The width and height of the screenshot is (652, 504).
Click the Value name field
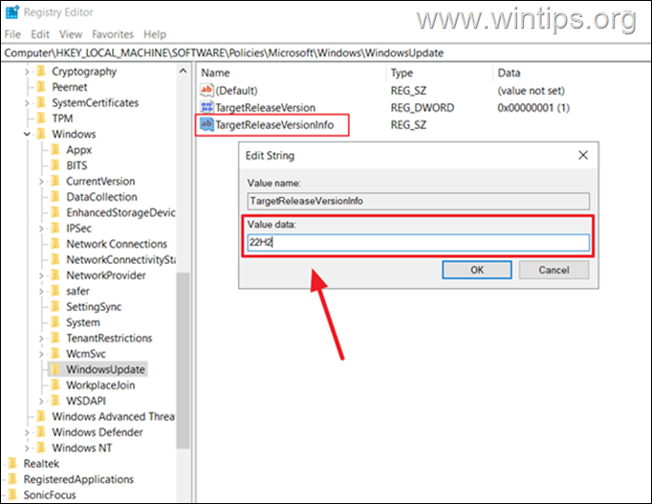(419, 201)
